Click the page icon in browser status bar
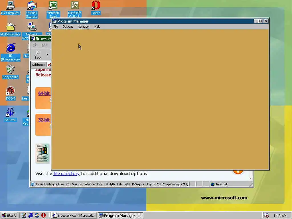Image resolution: width=292 pixels, height=219 pixels. coord(33,184)
